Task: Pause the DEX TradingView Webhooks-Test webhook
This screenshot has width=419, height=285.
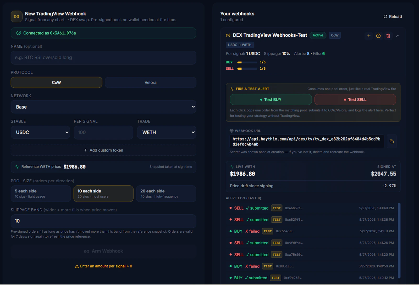Action: (x=378, y=36)
